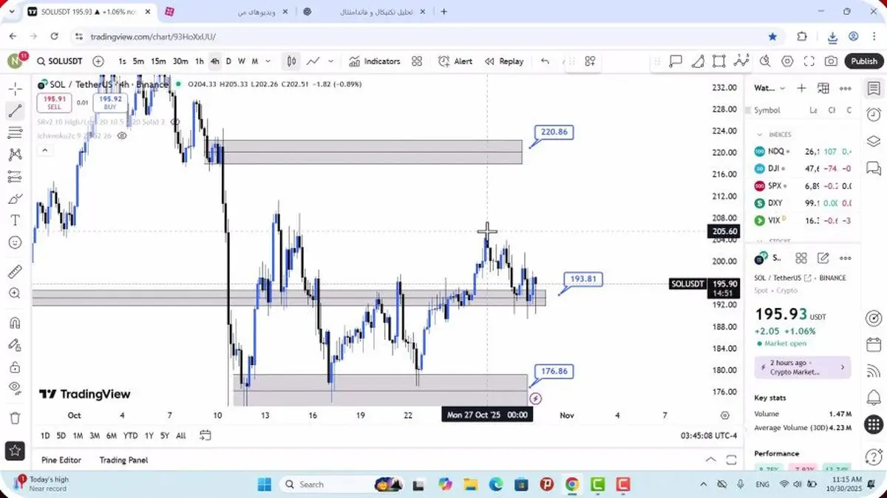Open the layout setup grid icon
The width and height of the screenshot is (887, 498).
(x=590, y=61)
